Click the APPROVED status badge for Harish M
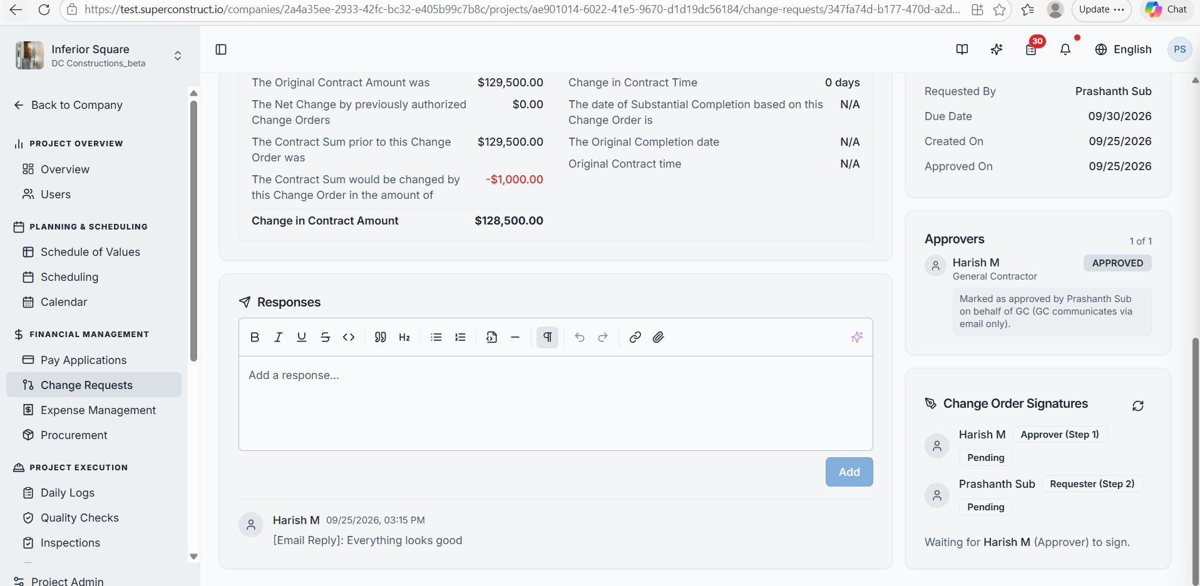 click(1117, 263)
